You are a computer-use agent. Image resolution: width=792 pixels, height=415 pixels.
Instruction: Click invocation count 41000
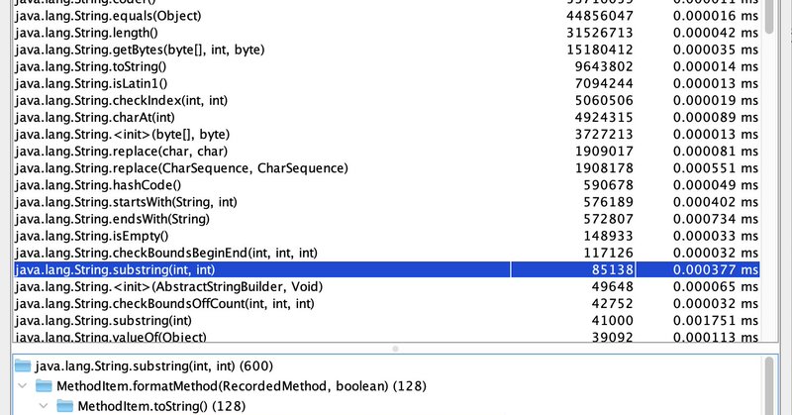click(612, 321)
